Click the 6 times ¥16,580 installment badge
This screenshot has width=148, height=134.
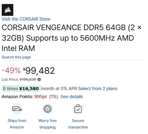(x=22, y=89)
